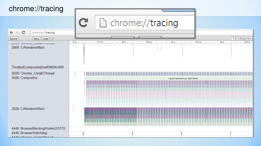Close the 3028: CrRendererMain track
Viewport: 261px width, 146px height.
10,109
